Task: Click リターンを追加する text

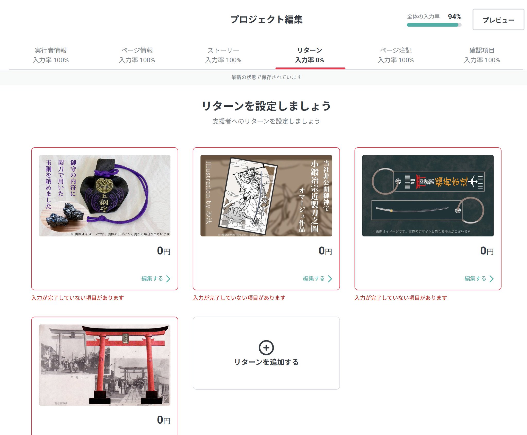Action: 266,362
